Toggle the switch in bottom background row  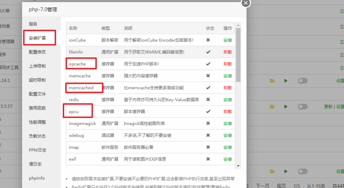point(303,171)
